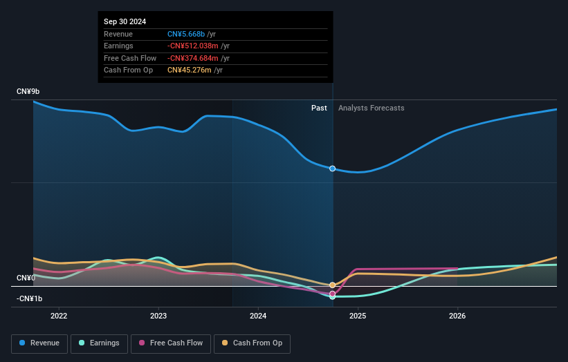Click the -CN¥374.684m free cash flow value
Screen dimensions: 568x362
[x=193, y=58]
